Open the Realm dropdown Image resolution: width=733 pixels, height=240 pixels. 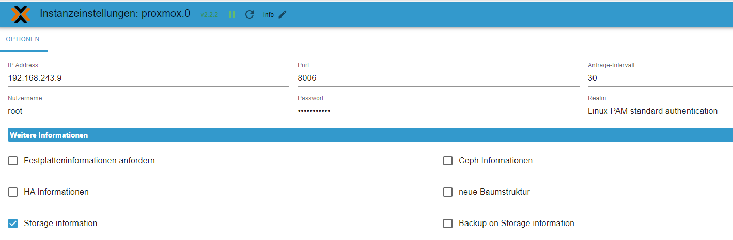(x=660, y=111)
